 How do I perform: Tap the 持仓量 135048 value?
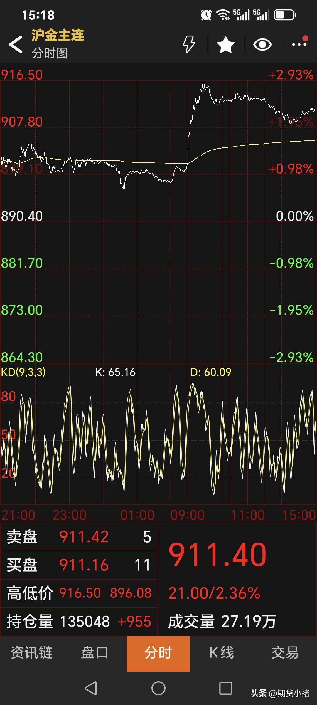85,621
